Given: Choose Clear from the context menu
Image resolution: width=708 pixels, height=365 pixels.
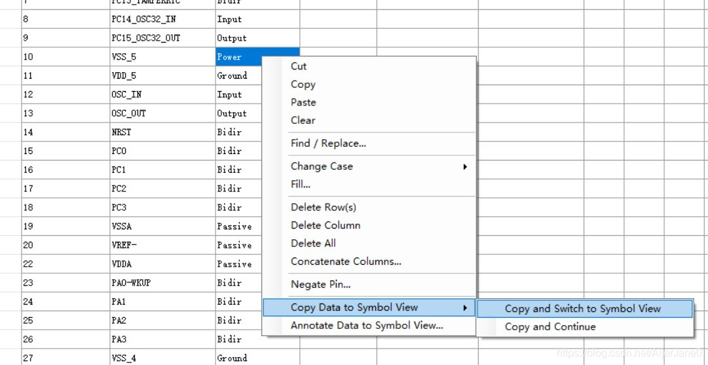Looking at the screenshot, I should click(303, 121).
